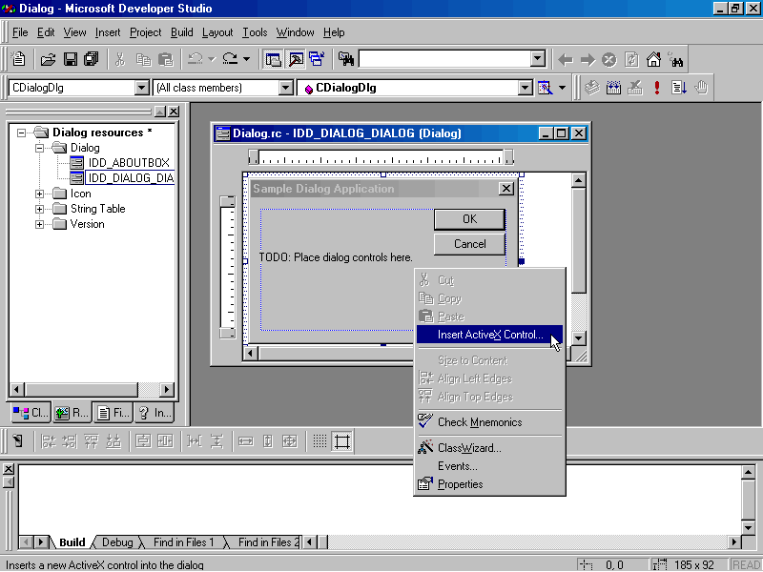Image resolution: width=763 pixels, height=572 pixels.
Task: Click the Refresh document icon
Action: (x=631, y=59)
